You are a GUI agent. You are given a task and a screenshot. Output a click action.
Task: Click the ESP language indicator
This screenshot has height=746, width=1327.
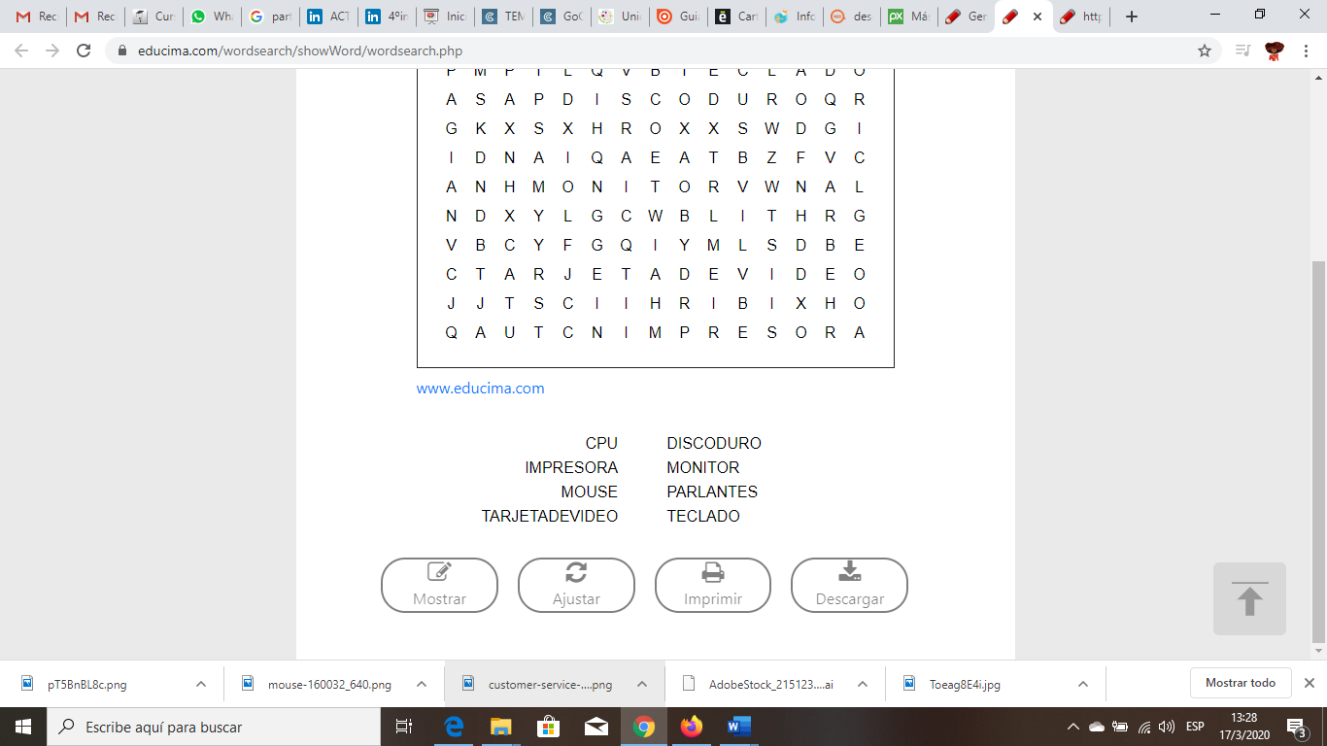(1195, 727)
